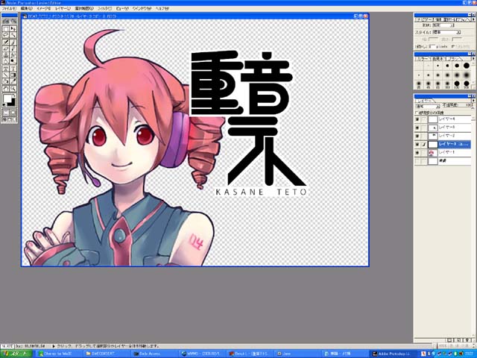This screenshot has width=477, height=358.
Task: Choose the Magic Wand tool
Action: pyautogui.click(x=14, y=34)
